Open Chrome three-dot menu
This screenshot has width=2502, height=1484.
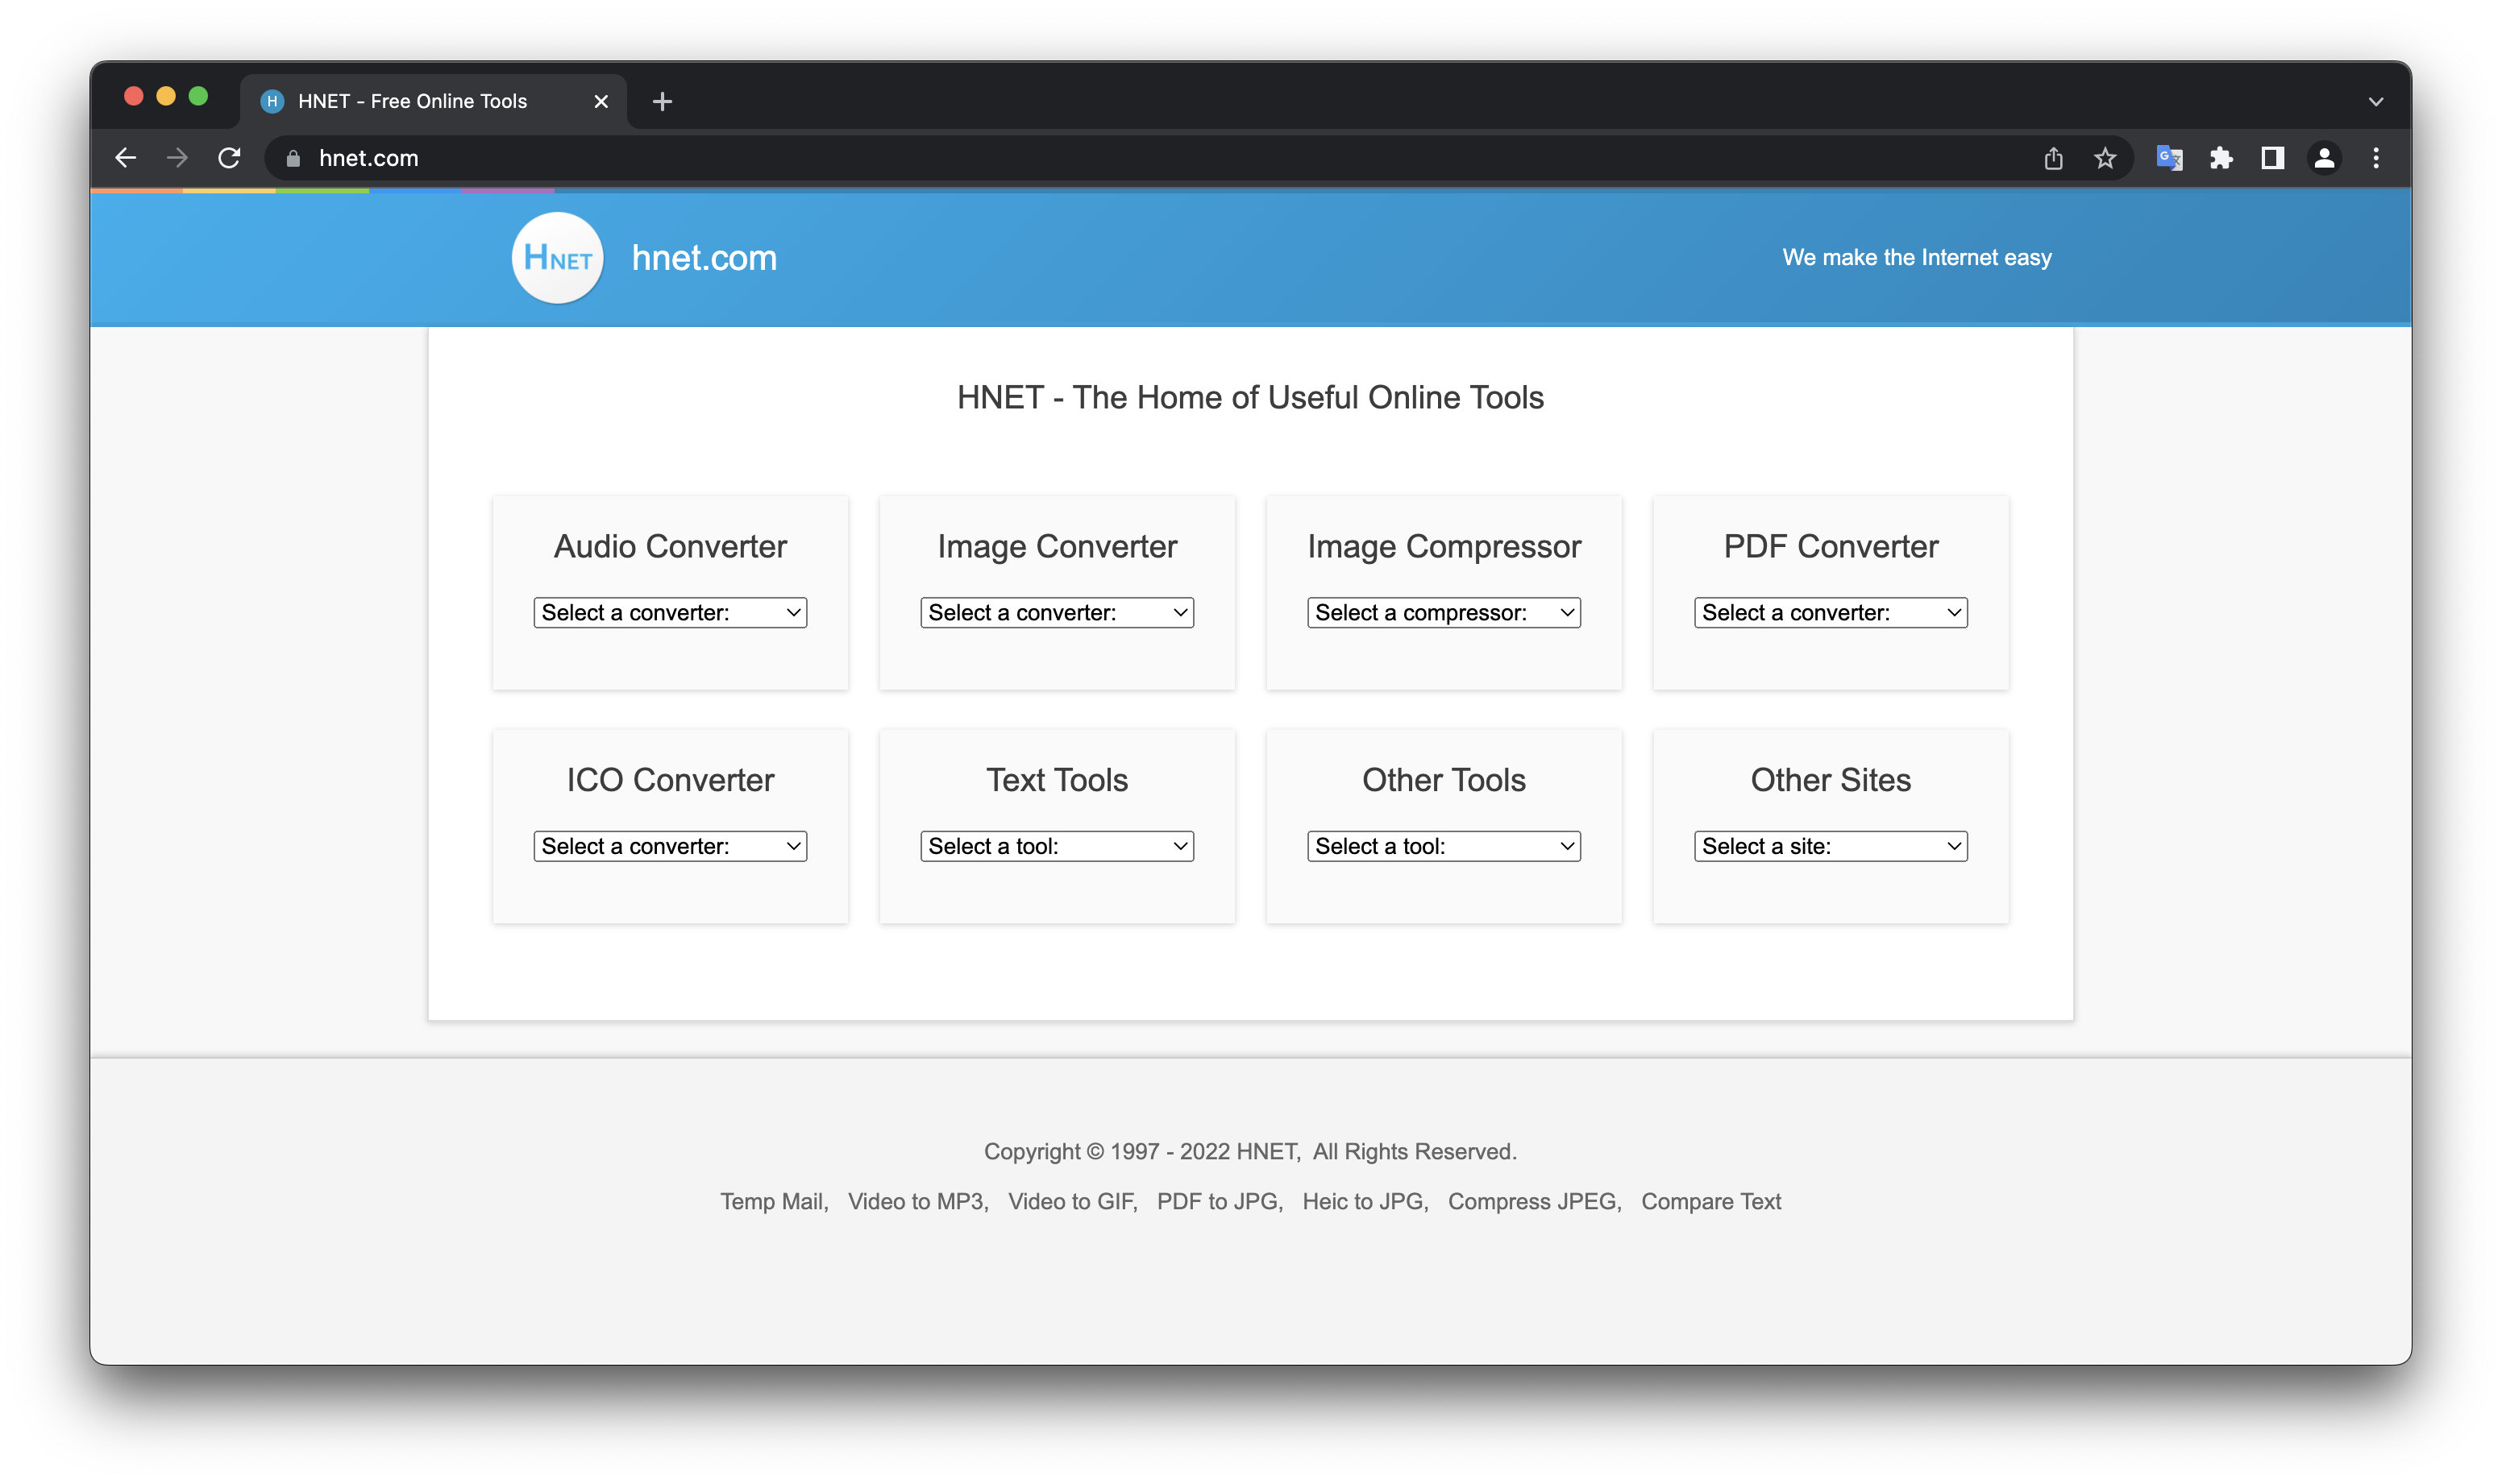[2376, 158]
